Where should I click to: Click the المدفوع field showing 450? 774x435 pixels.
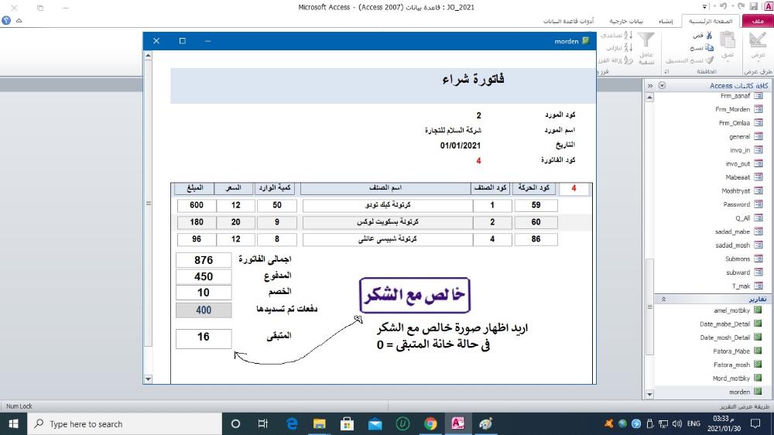(204, 276)
